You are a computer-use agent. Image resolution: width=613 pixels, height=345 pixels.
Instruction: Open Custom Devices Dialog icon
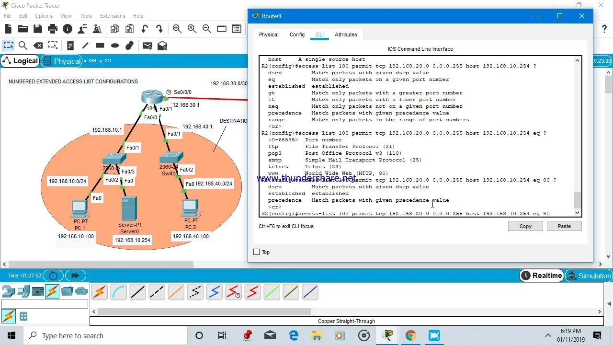pyautogui.click(x=236, y=29)
